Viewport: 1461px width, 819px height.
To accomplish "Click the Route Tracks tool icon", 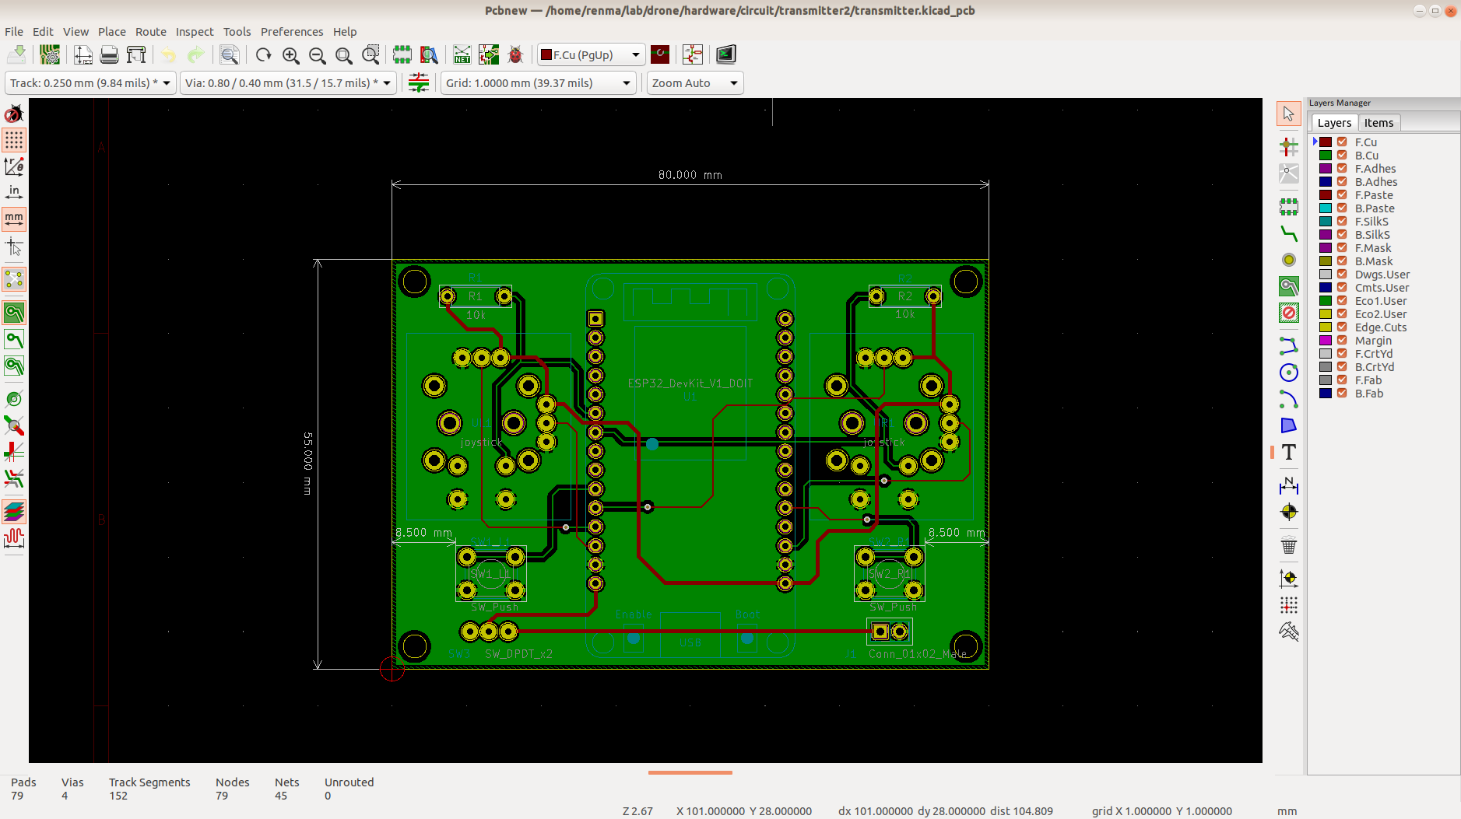I will click(x=1289, y=233).
